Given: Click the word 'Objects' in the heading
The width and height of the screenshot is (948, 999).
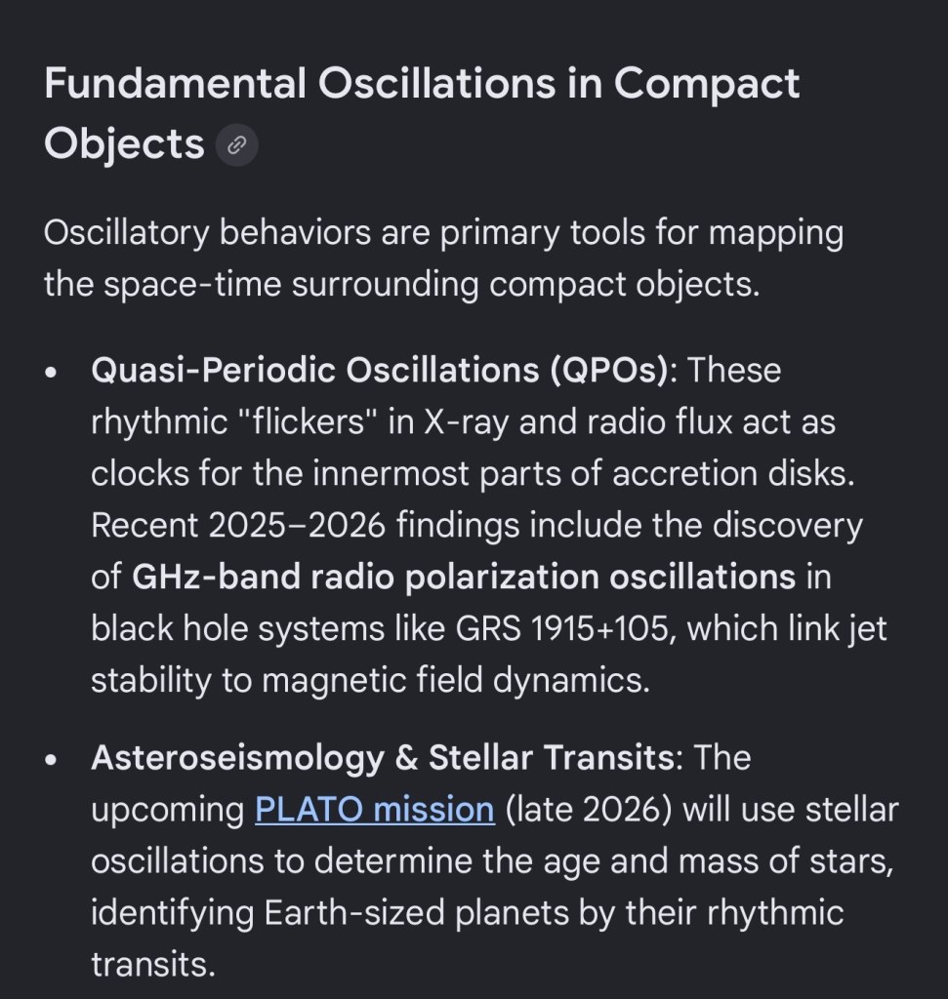Looking at the screenshot, I should point(124,144).
